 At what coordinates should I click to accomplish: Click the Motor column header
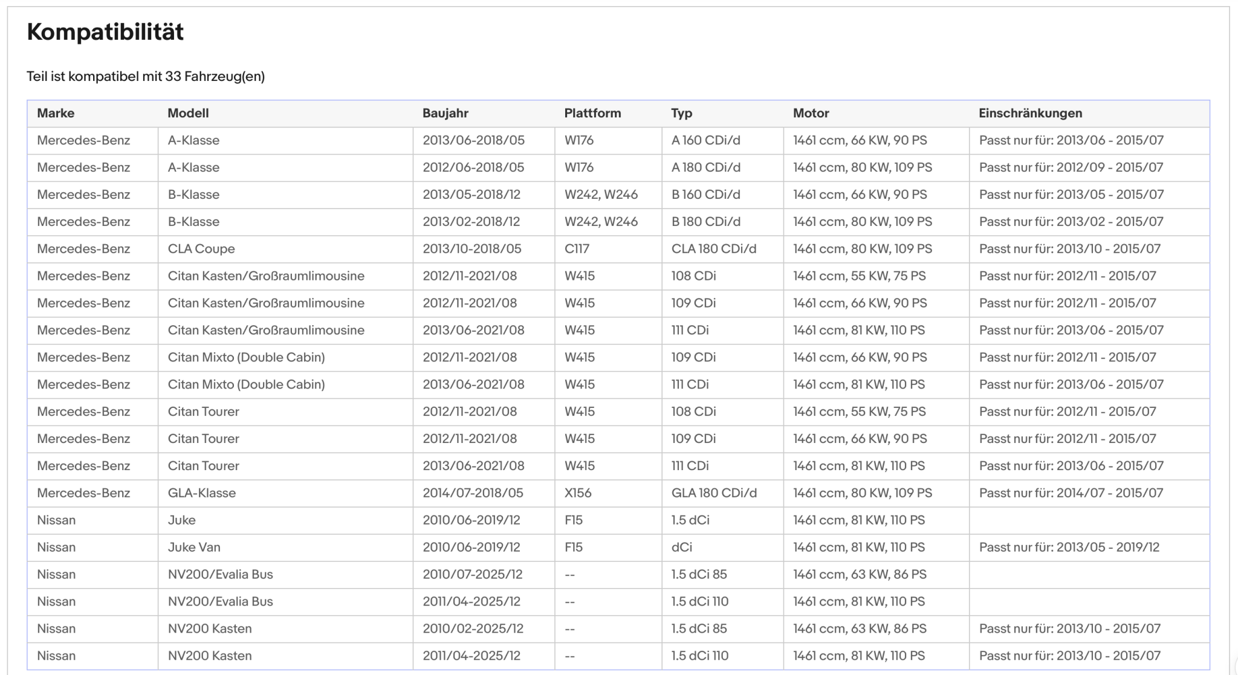(811, 113)
